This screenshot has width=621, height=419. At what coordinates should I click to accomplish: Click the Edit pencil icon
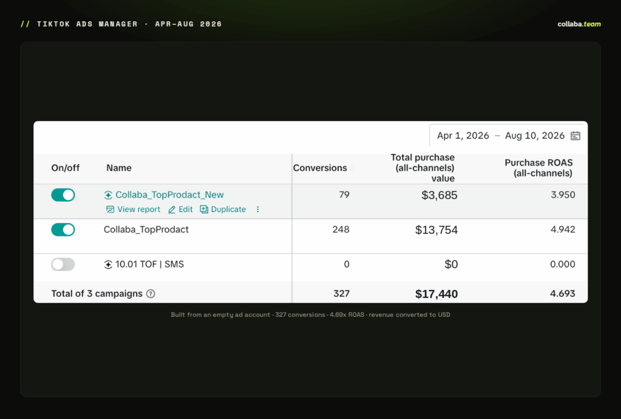[172, 209]
